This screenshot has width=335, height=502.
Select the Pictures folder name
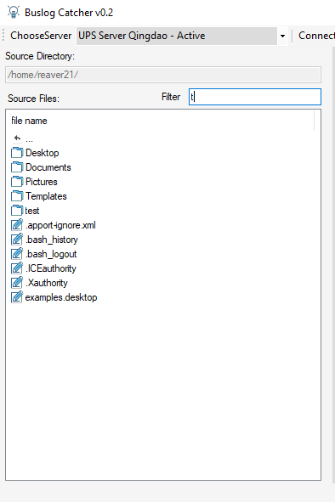[42, 182]
